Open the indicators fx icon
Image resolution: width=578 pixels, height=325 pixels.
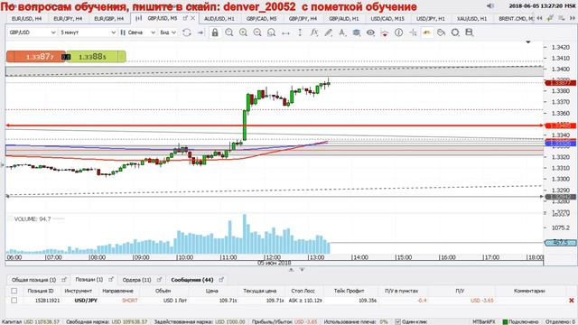(x=314, y=32)
